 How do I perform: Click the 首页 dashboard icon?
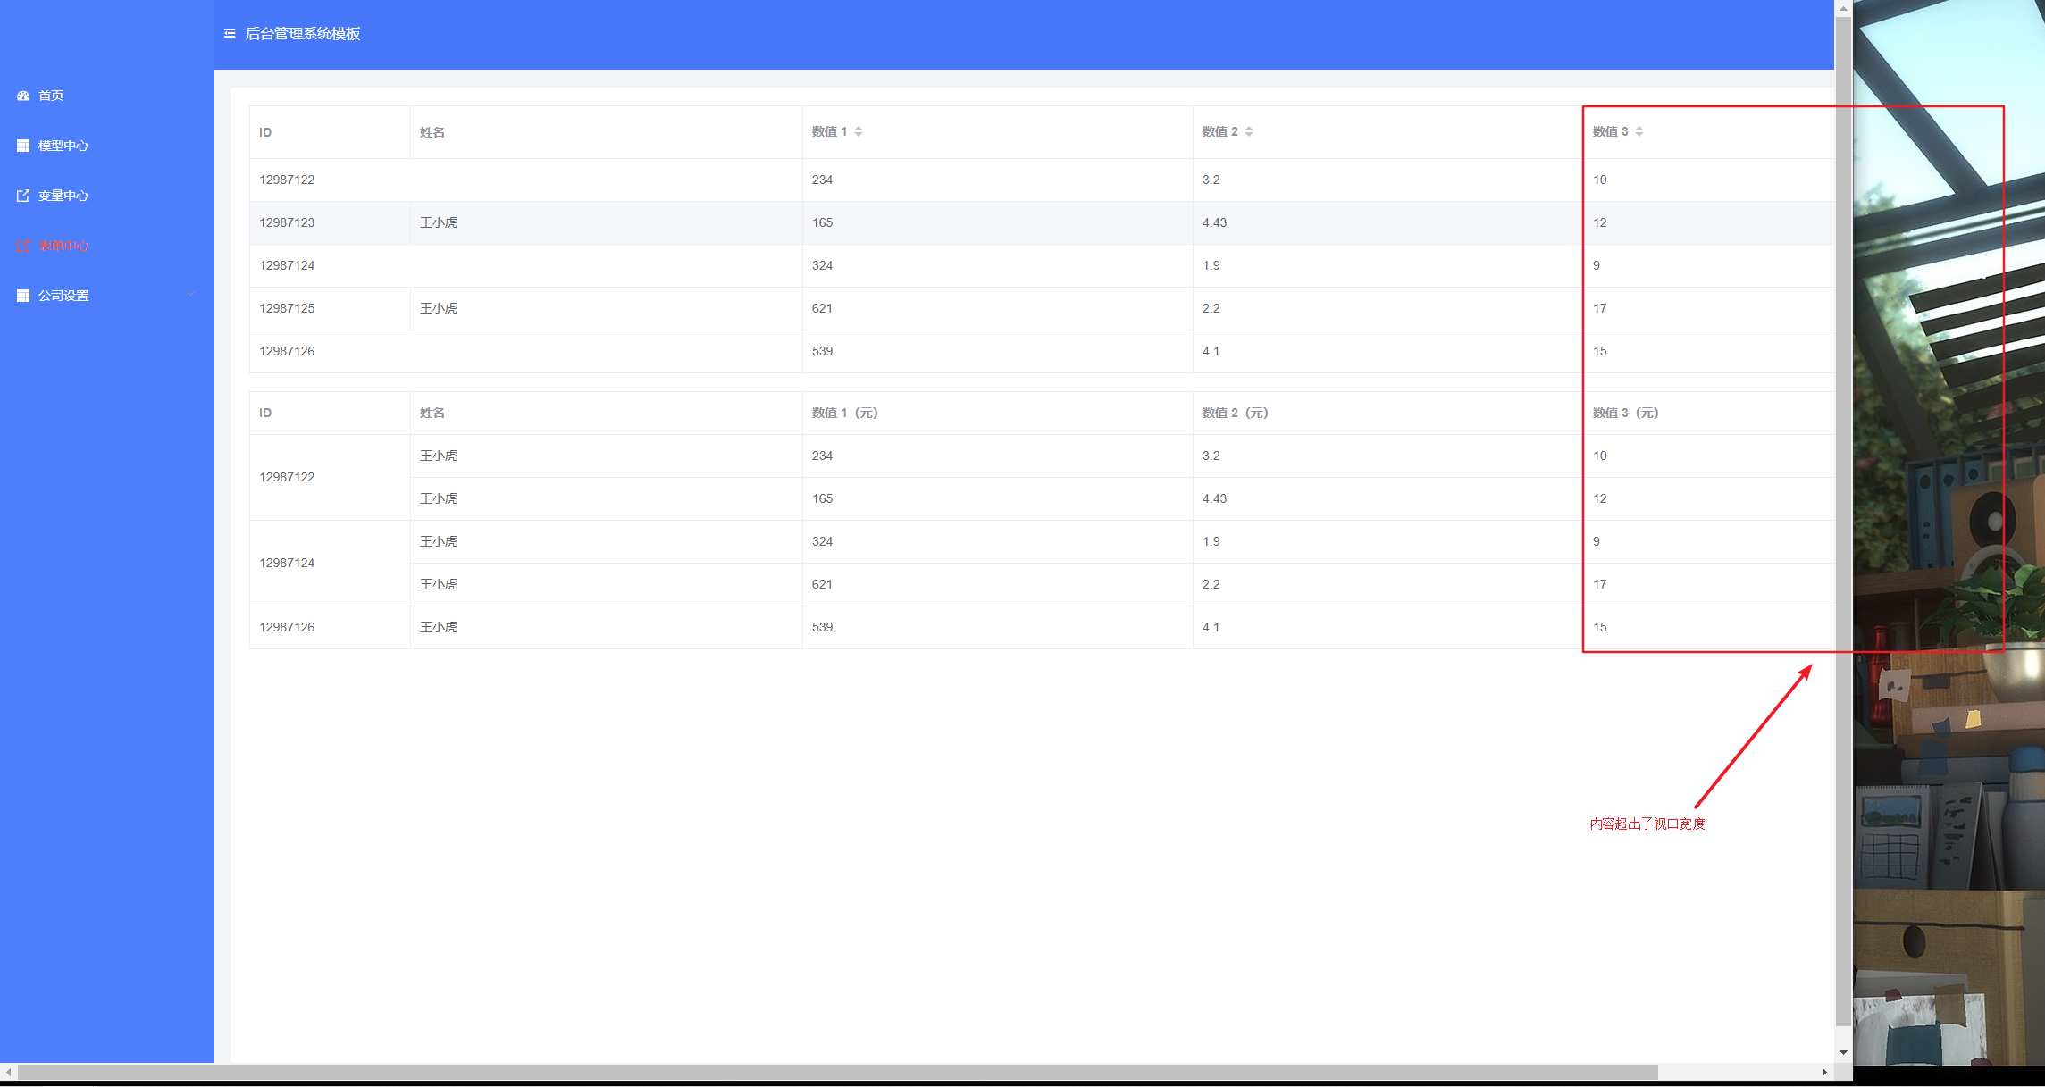coord(23,96)
